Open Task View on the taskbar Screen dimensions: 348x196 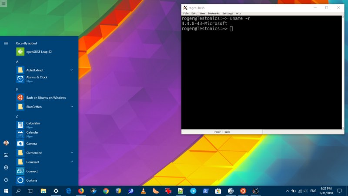(x=30, y=191)
